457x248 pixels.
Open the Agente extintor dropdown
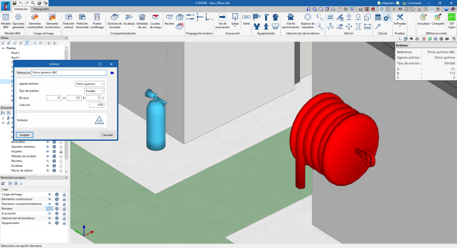pos(90,84)
